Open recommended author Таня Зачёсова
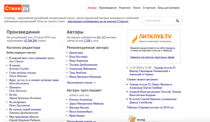Screen dimensions: 210x122 (78, 73)
